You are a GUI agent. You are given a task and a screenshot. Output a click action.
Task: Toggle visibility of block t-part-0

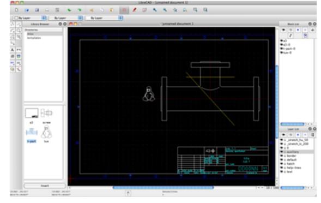coord(282,49)
